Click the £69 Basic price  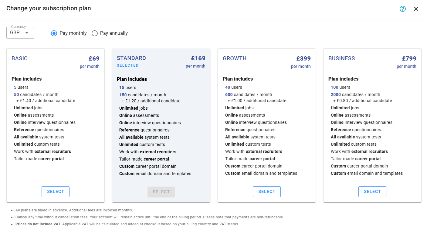[x=94, y=58]
